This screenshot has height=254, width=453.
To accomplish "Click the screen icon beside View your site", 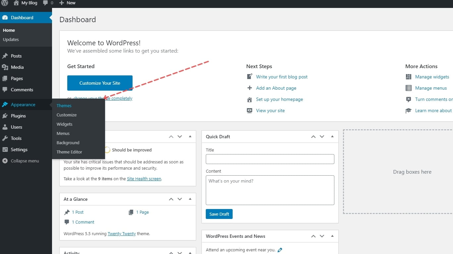I will click(250, 110).
